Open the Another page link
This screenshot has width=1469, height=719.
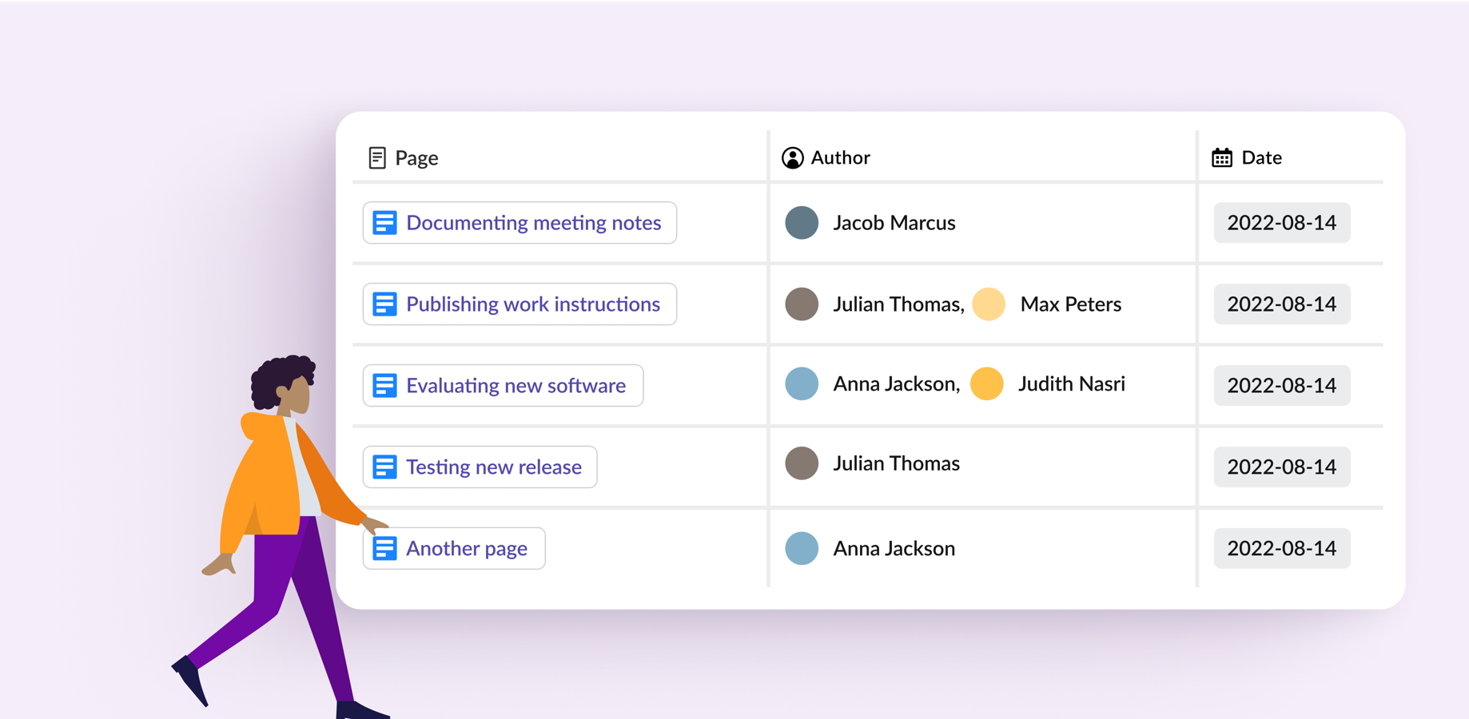454,549
